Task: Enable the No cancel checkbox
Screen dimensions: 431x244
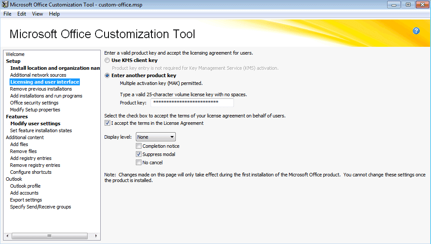Action: [138, 163]
